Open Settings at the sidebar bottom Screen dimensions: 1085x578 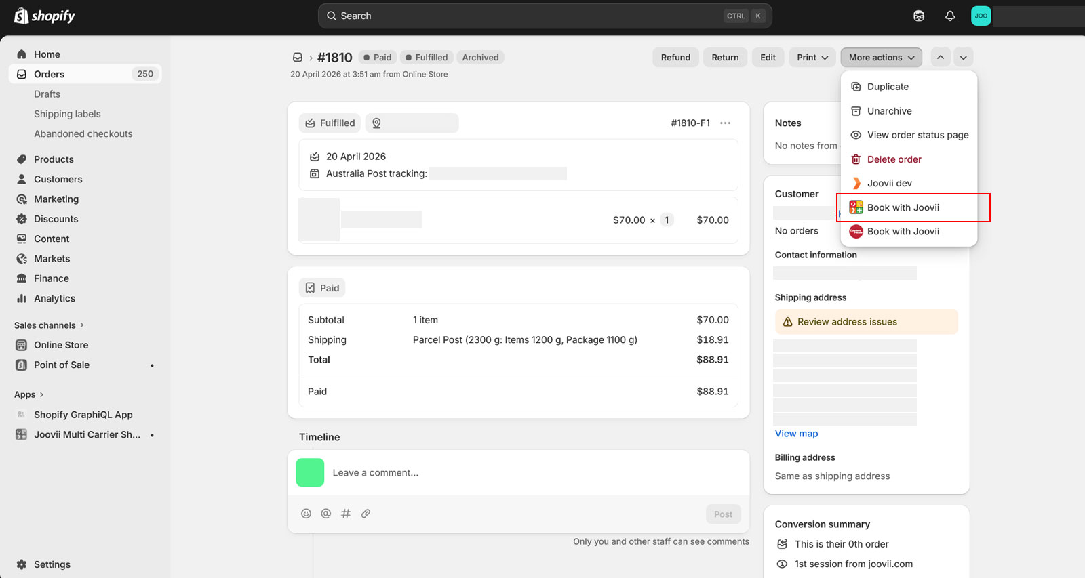pos(85,564)
